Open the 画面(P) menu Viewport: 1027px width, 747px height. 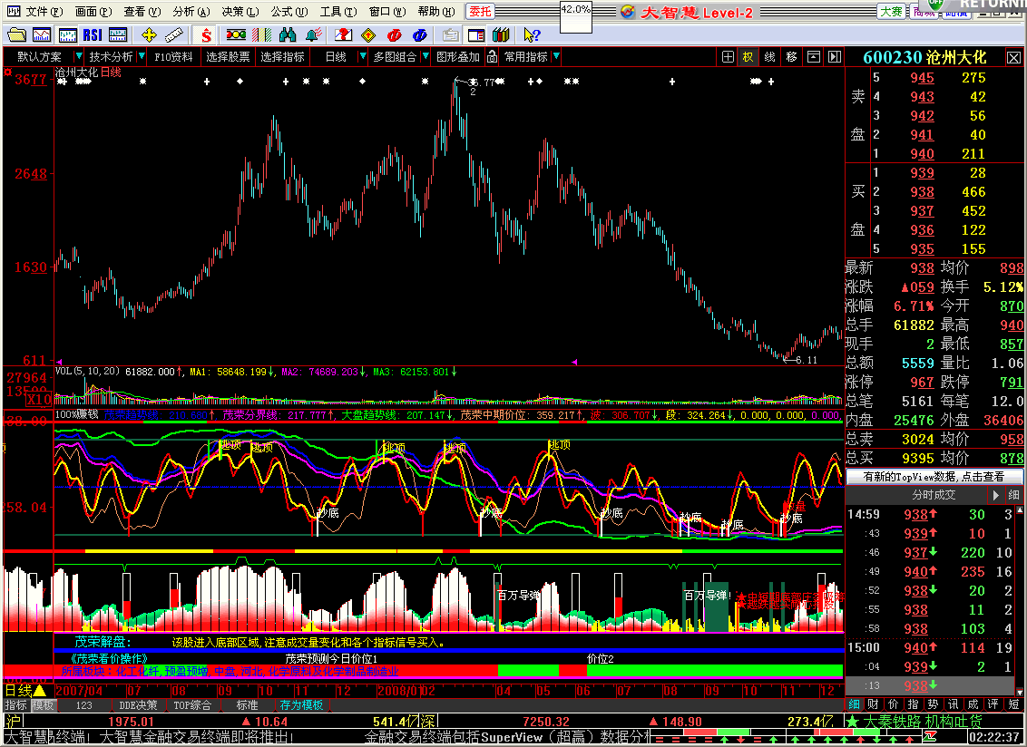[93, 12]
